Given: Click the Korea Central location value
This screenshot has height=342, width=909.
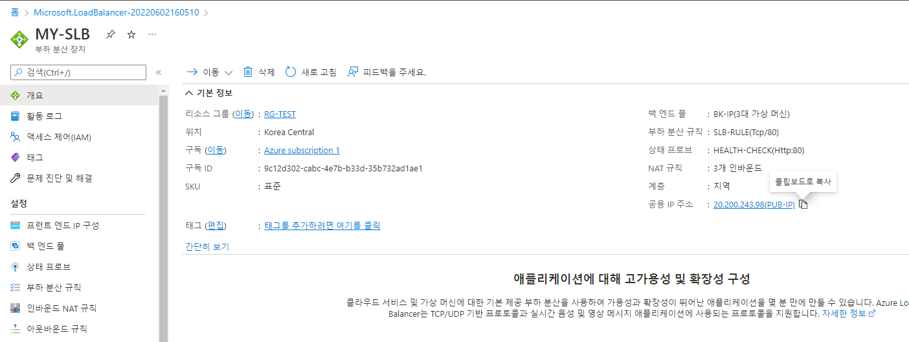Looking at the screenshot, I should (x=289, y=132).
